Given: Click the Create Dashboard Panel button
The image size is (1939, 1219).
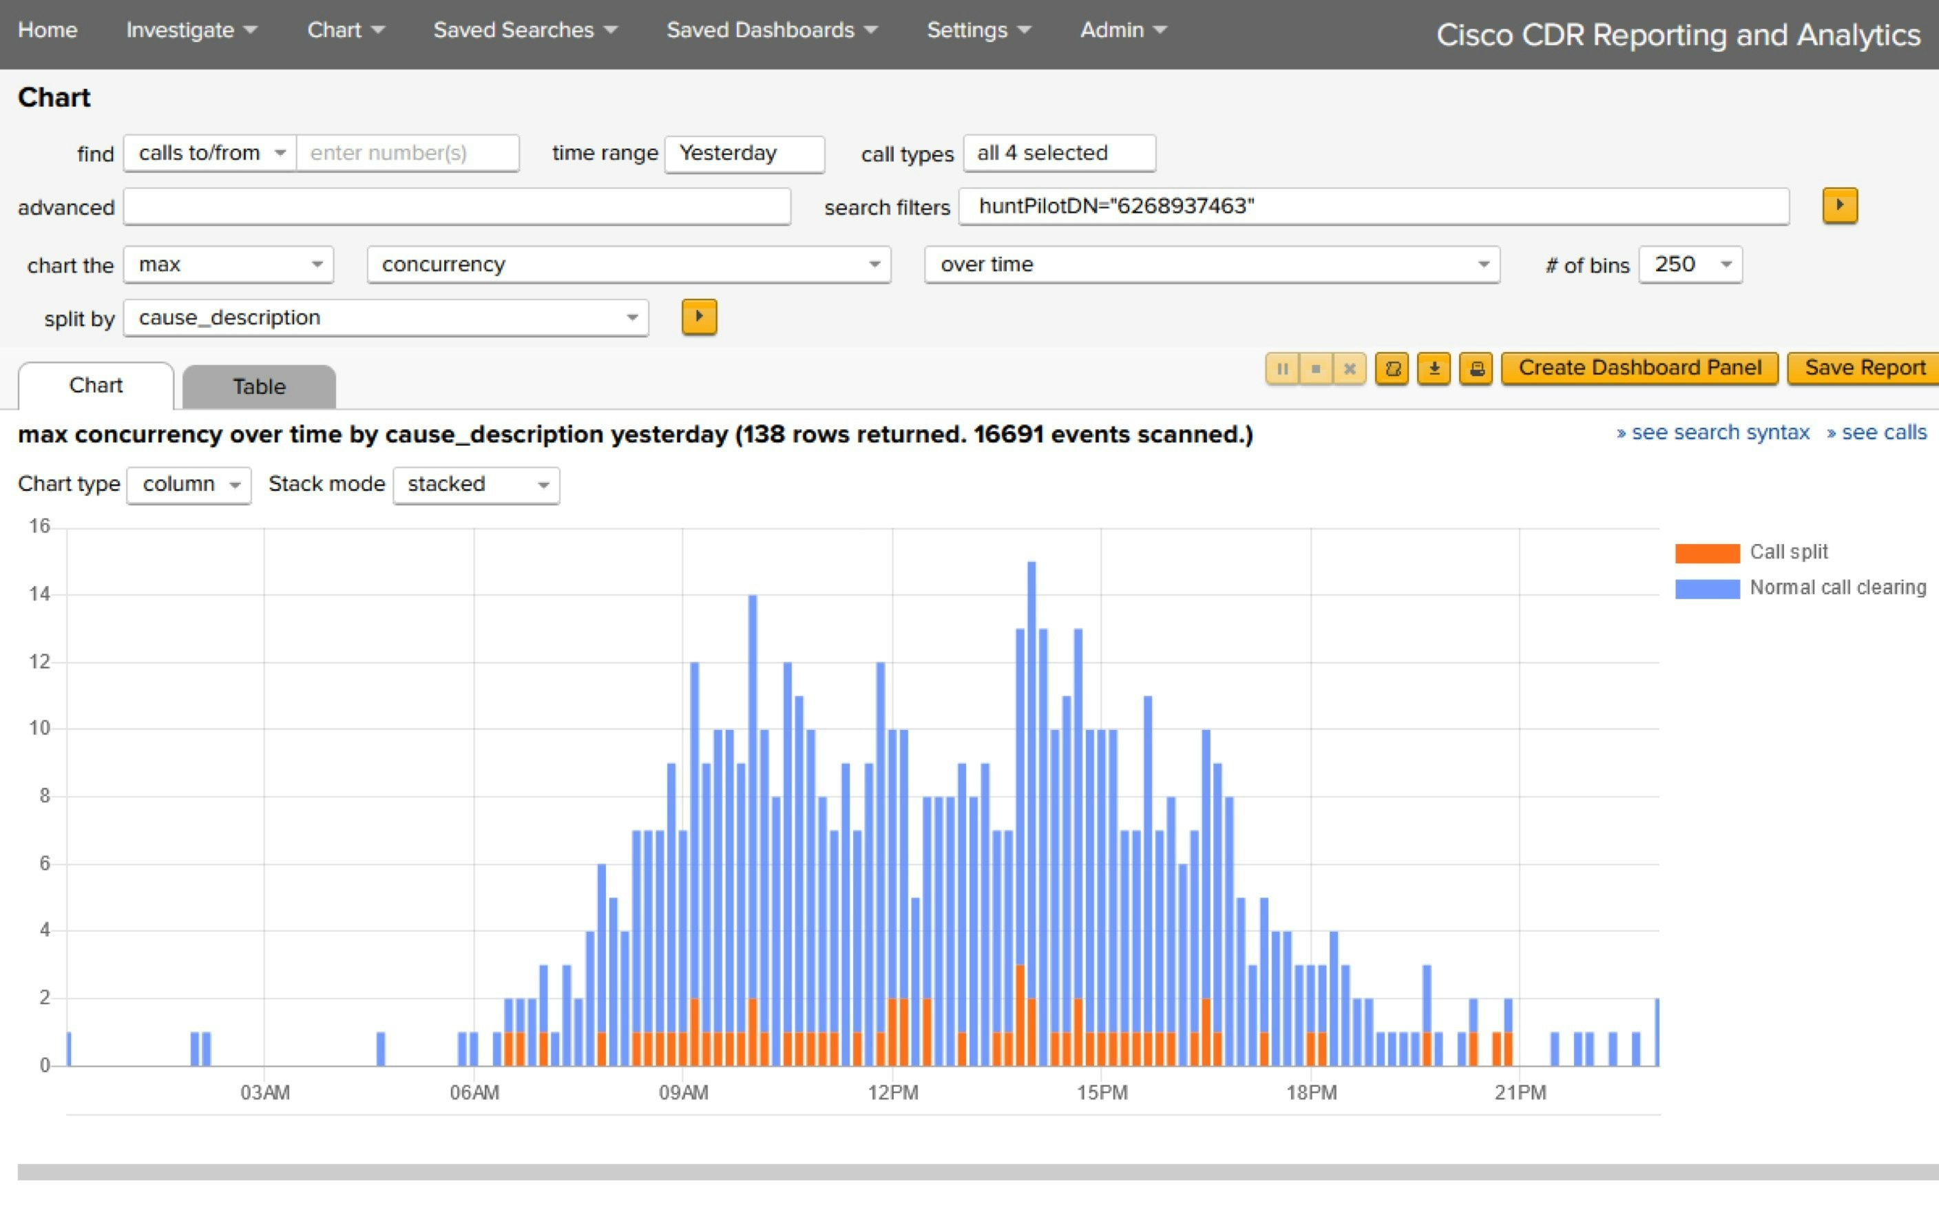Looking at the screenshot, I should coord(1639,368).
